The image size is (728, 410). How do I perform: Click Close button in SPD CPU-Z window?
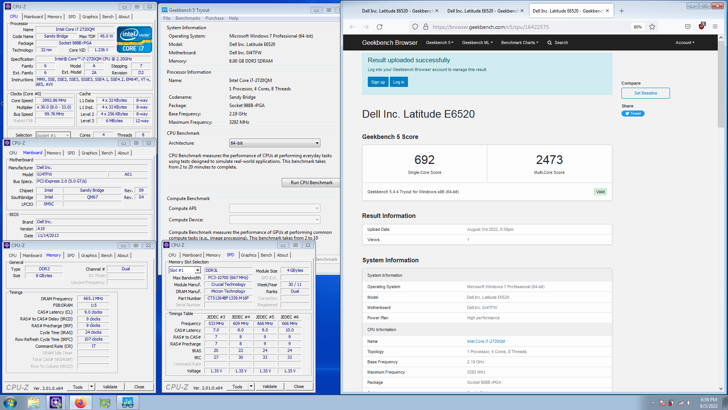click(299, 386)
